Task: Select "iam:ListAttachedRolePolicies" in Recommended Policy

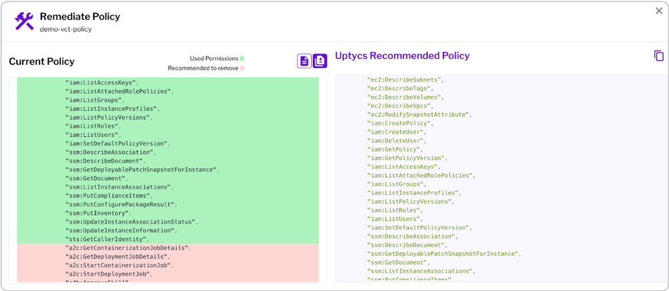Action: click(421, 176)
